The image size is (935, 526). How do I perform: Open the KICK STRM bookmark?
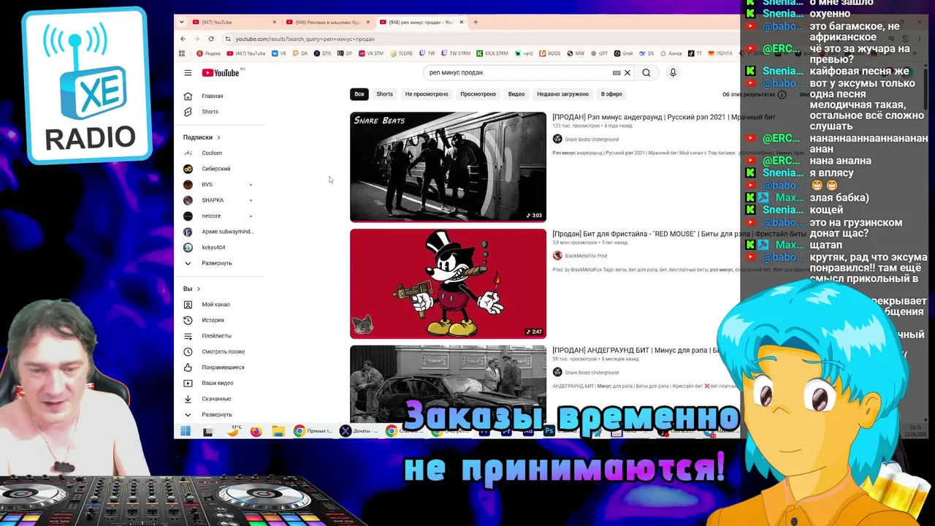492,53
